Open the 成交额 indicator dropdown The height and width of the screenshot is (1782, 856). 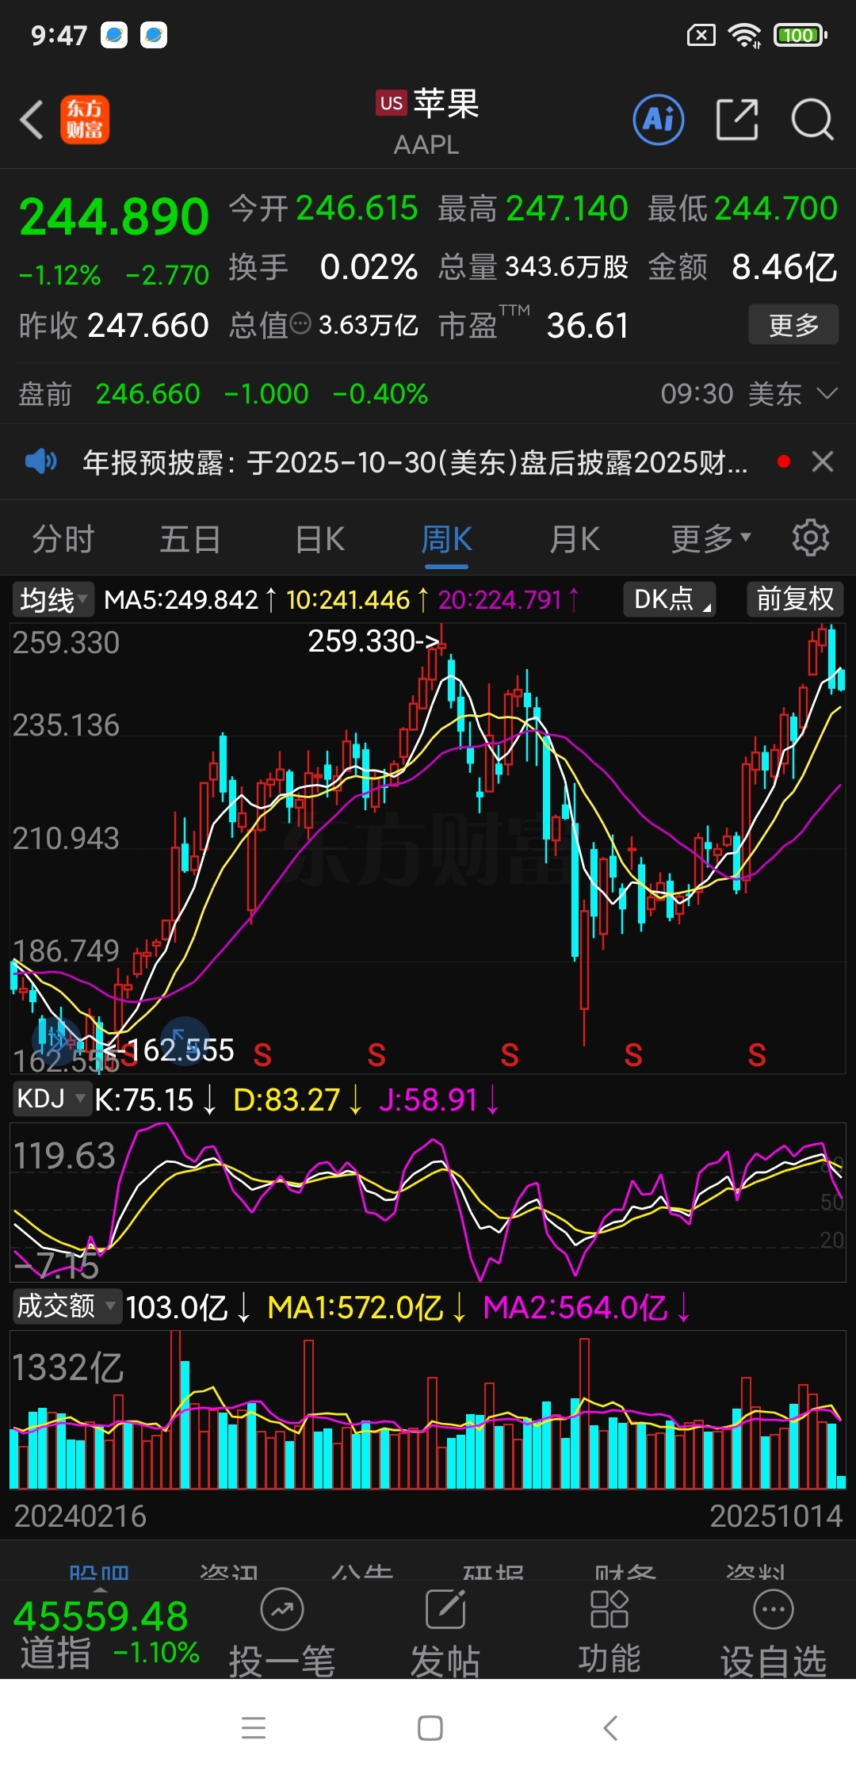[x=67, y=1306]
